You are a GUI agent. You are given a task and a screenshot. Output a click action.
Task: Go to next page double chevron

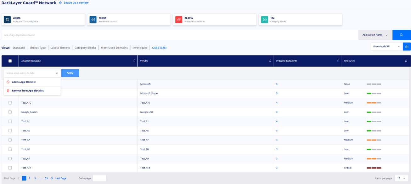[52, 178]
